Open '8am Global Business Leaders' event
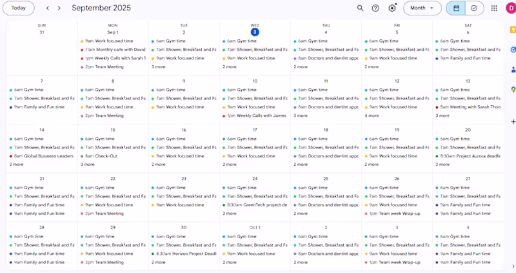 42,156
